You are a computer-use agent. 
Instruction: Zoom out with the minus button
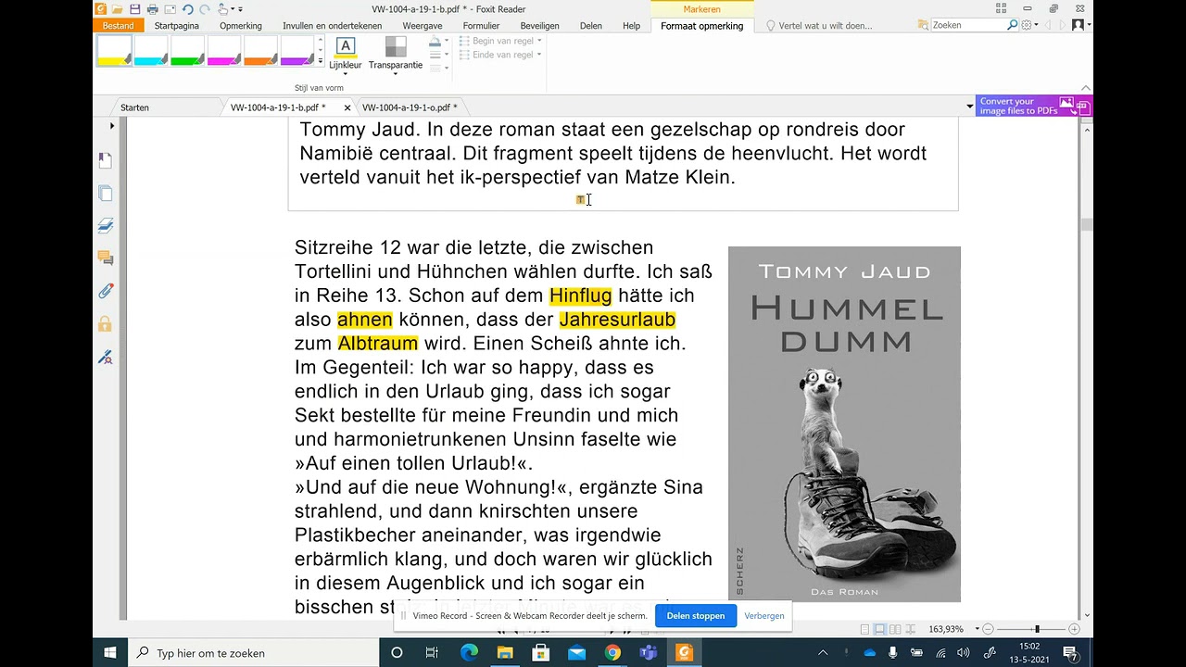989,629
